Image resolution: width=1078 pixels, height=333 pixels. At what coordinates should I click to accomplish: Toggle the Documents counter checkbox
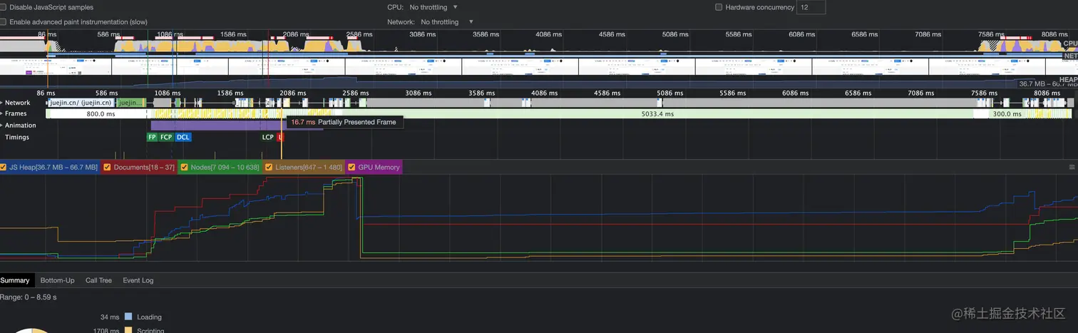107,168
